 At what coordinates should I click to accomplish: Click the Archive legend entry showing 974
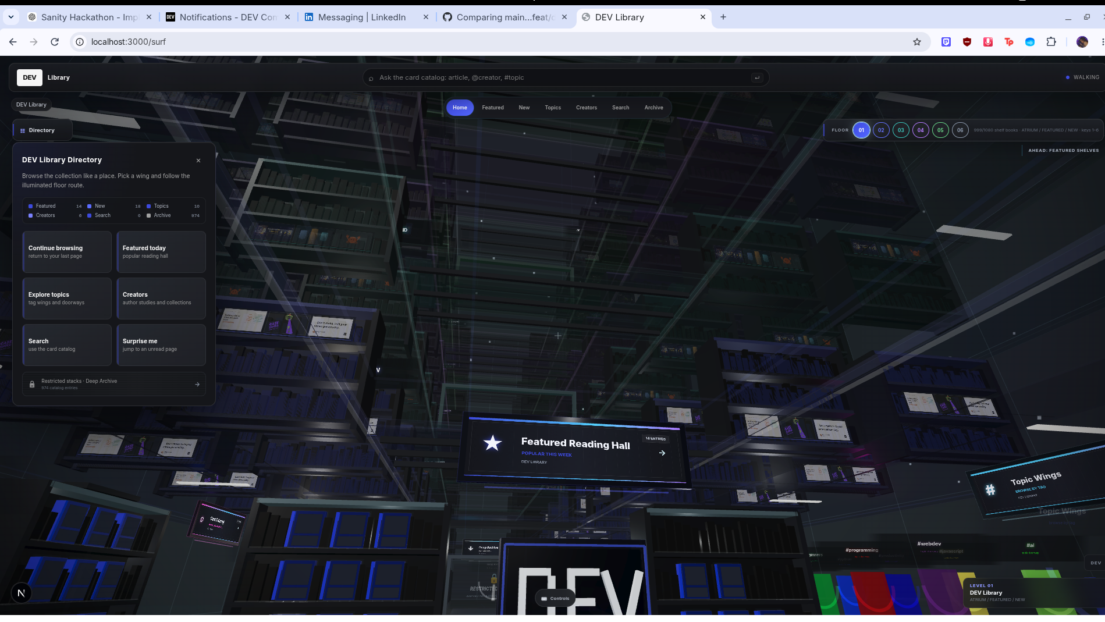[173, 215]
